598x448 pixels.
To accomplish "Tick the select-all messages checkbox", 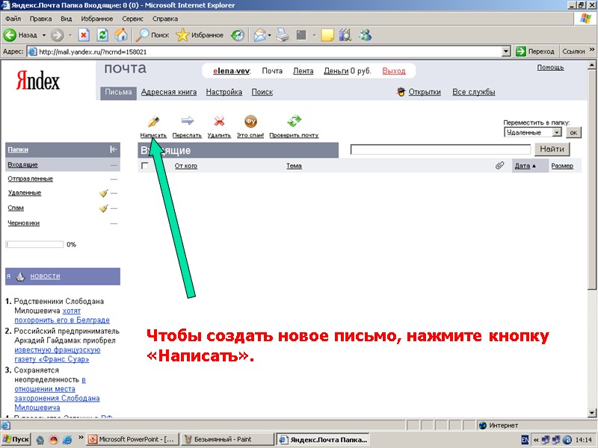I will point(144,166).
